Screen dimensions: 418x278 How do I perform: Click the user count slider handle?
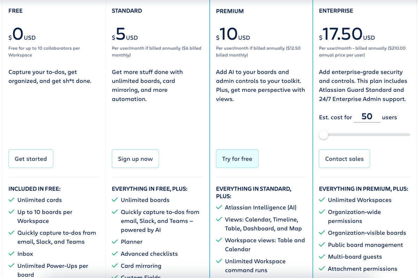click(324, 135)
